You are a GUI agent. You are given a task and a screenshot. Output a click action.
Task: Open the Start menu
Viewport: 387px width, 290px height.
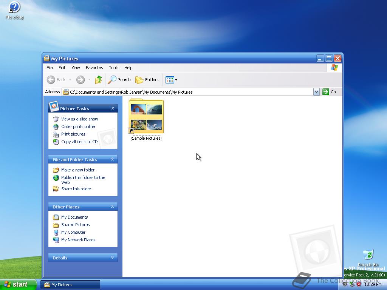pyautogui.click(x=18, y=284)
